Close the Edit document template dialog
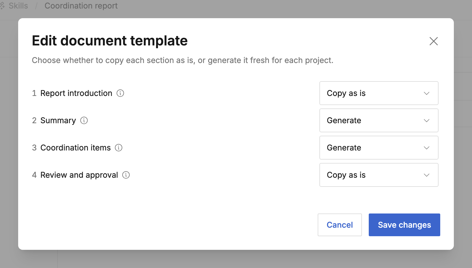Image resolution: width=472 pixels, height=268 pixels. 433,41
